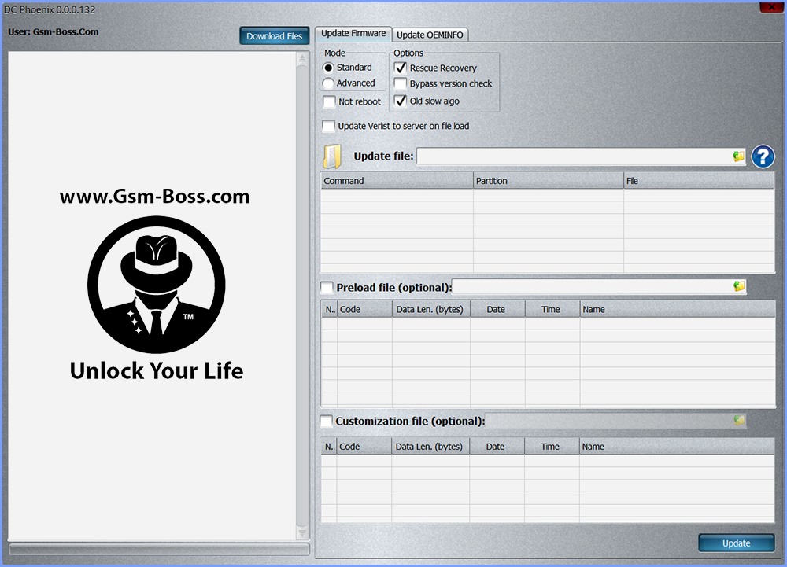Click Code column header in Customization table
Viewport: 787px width, 567px height.
click(364, 446)
